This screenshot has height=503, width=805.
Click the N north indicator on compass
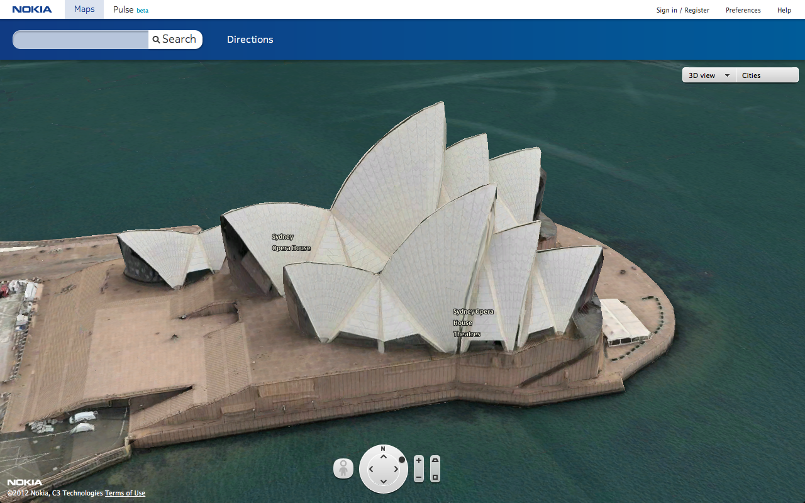coord(383,448)
